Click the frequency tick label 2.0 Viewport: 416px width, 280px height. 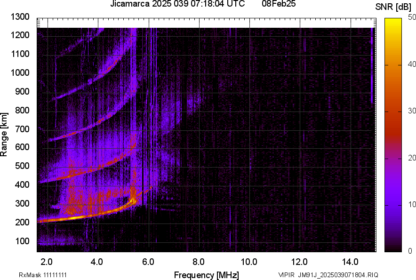click(47, 262)
